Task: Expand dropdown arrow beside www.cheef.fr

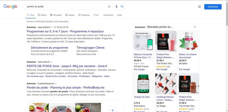Action: click(x=52, y=27)
